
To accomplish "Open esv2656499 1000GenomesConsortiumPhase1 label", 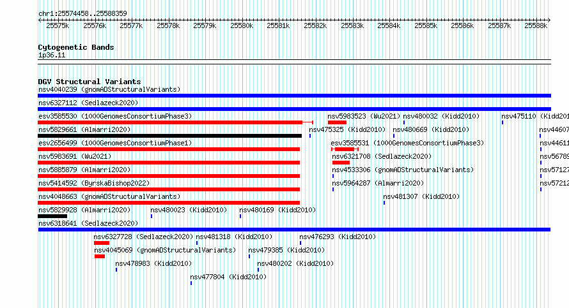I will pyautogui.click(x=115, y=143).
